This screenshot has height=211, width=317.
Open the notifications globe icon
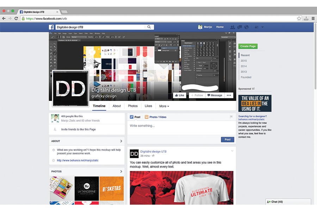click(247, 27)
